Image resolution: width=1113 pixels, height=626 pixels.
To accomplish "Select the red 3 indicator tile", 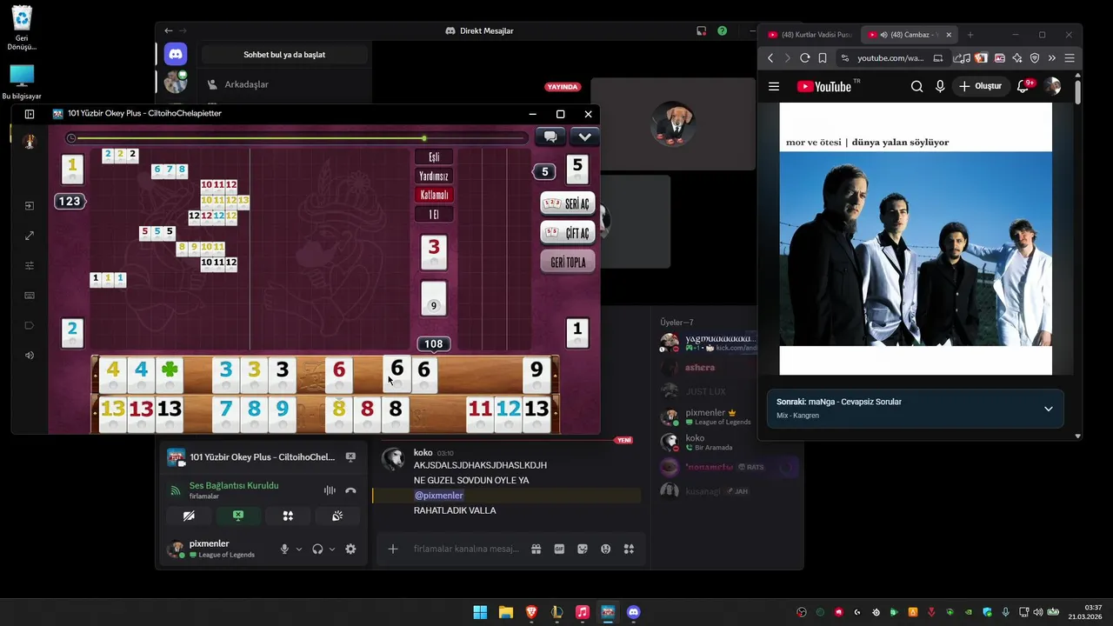I will tap(434, 251).
